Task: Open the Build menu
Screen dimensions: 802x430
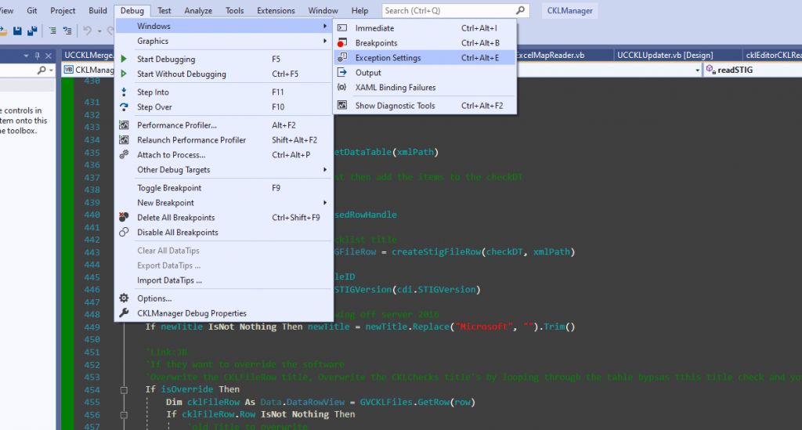Action: point(98,11)
